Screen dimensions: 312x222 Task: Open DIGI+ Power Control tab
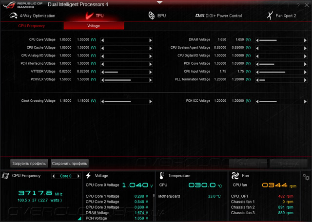pyautogui.click(x=218, y=16)
